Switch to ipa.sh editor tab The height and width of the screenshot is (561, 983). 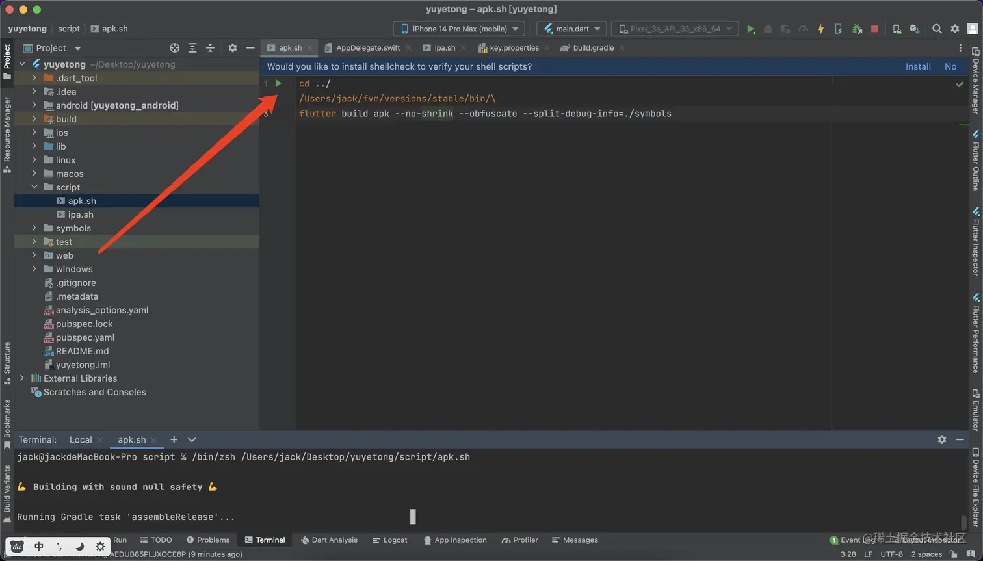point(444,48)
